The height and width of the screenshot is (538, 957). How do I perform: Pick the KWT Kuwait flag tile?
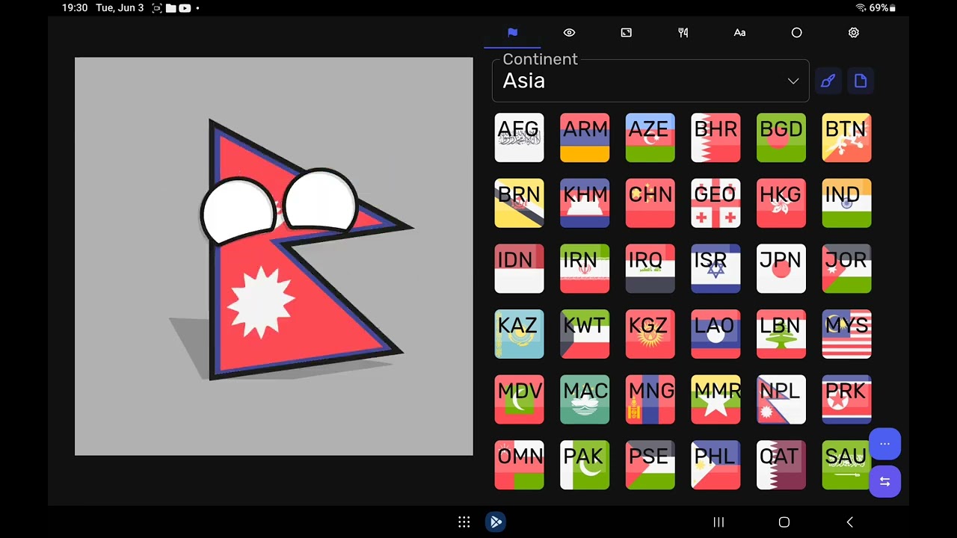585,334
